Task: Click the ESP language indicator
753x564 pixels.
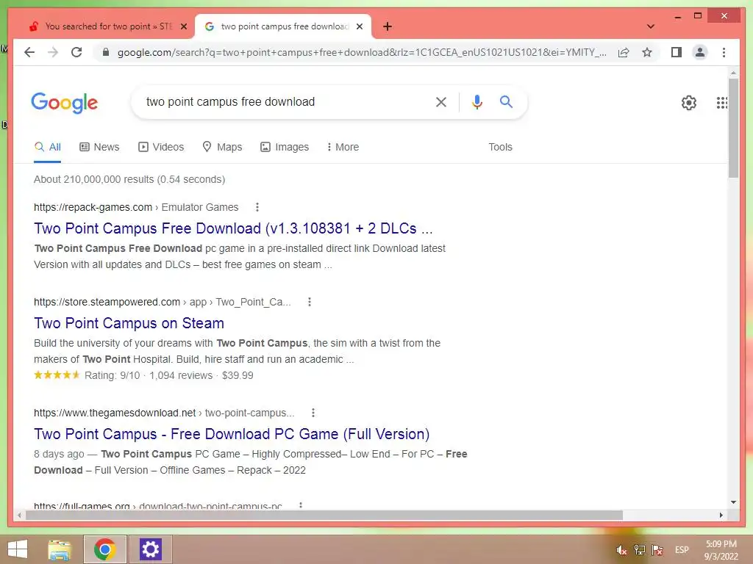Action: tap(682, 549)
